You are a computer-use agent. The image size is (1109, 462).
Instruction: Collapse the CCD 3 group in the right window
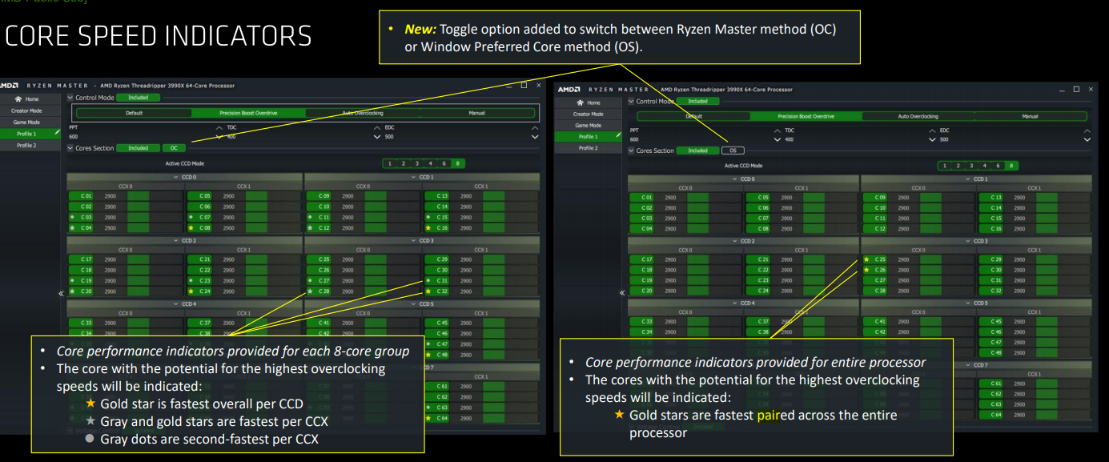click(968, 241)
